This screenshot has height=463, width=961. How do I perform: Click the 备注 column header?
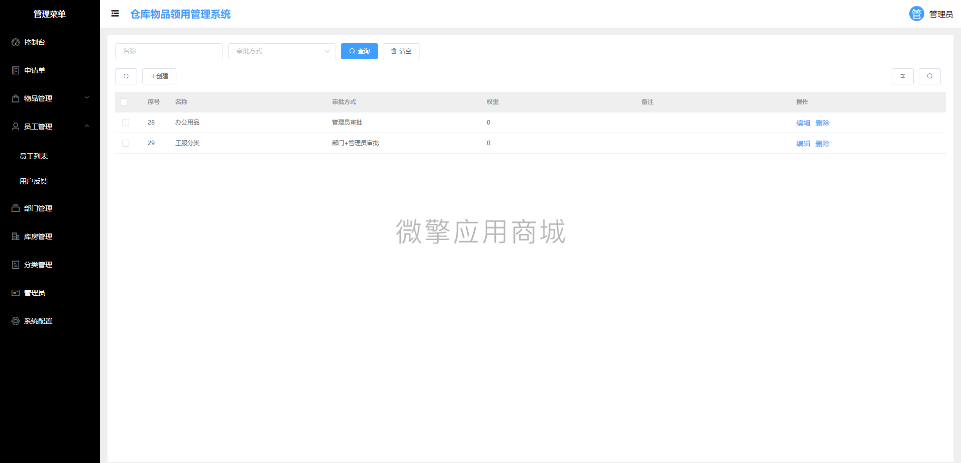coord(648,102)
